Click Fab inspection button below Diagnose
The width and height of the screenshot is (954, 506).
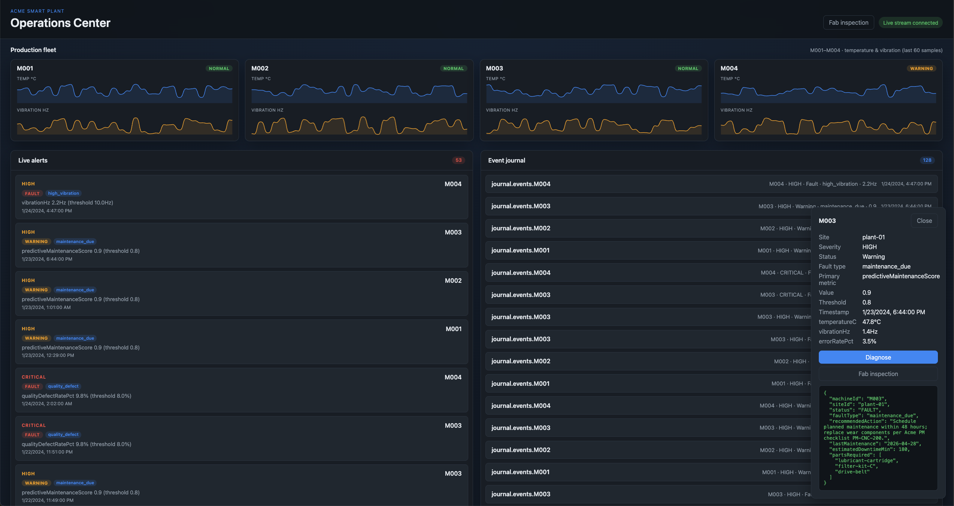(878, 374)
